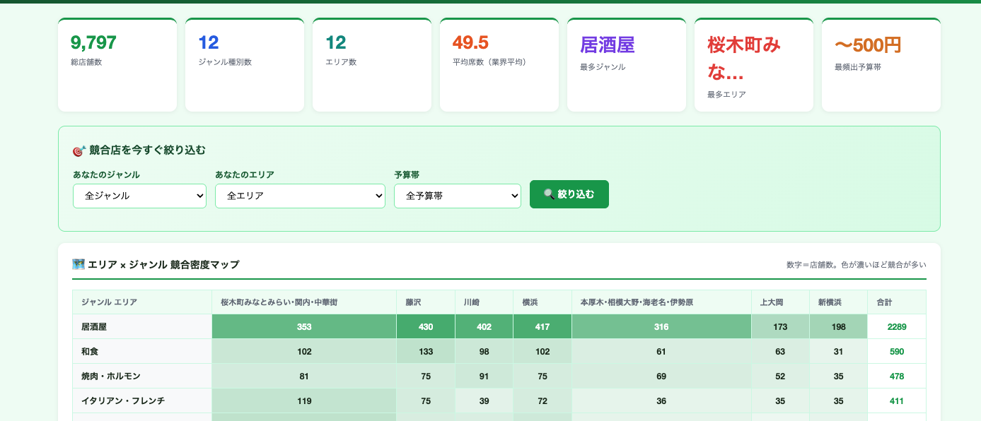Image resolution: width=981 pixels, height=421 pixels.
Task: Click the 最多エリア 桜木町みな… card
Action: [x=754, y=64]
